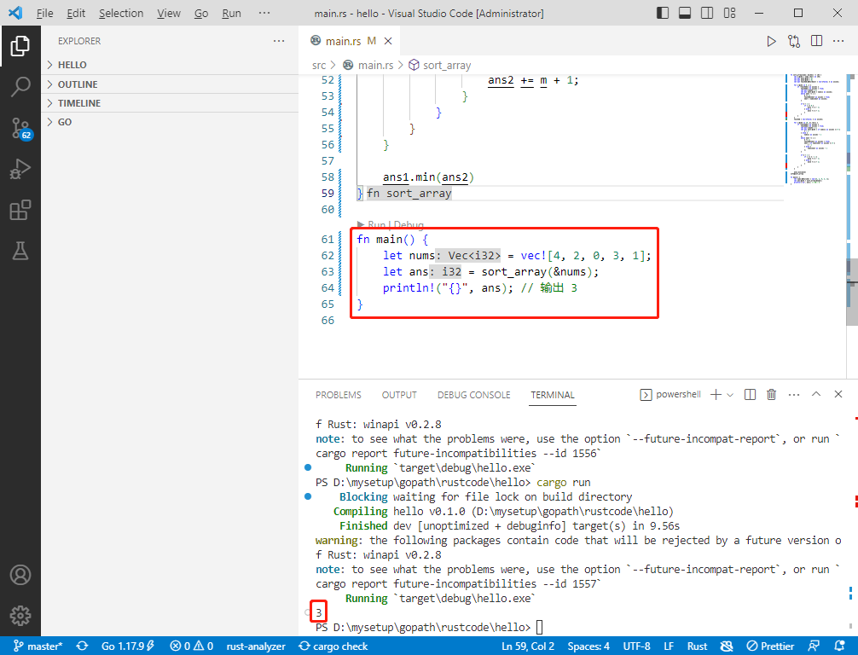
Task: Open the Manage gear icon
Action: pos(20,616)
